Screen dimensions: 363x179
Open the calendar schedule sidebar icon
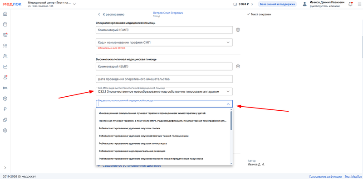[x=5, y=24]
